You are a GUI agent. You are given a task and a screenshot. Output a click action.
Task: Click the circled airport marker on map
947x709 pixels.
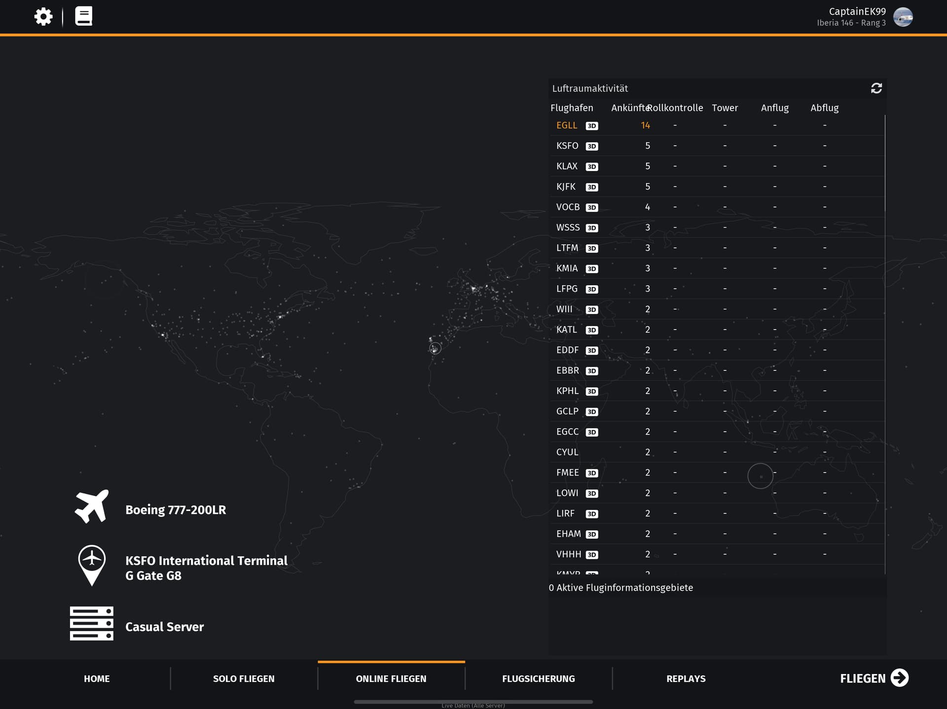click(x=435, y=349)
